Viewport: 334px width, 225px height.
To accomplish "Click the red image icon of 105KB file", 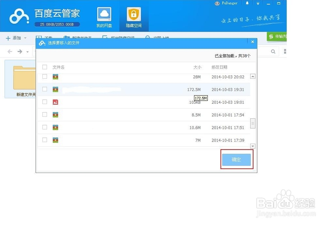I will 55,102.
